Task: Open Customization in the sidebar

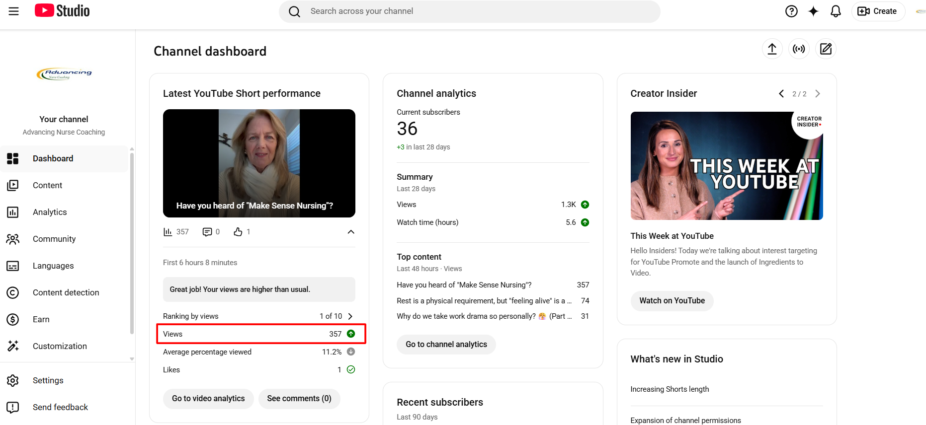Action: pos(60,346)
